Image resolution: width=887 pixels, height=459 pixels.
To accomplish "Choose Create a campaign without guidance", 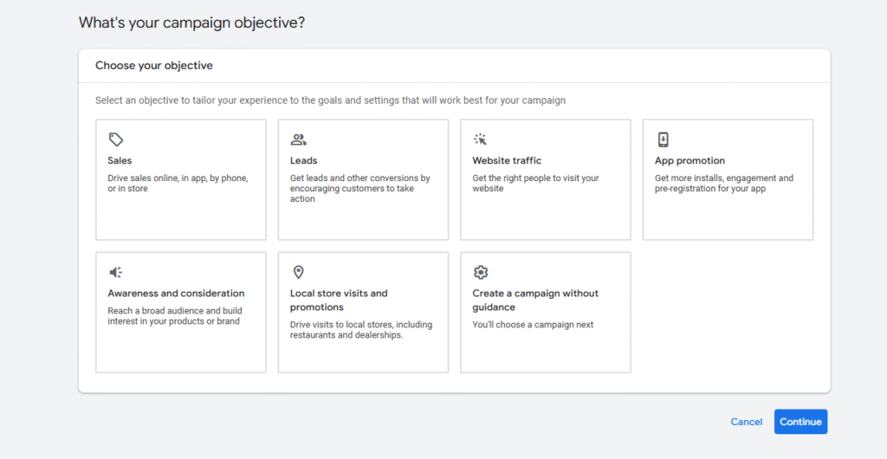I will (546, 313).
